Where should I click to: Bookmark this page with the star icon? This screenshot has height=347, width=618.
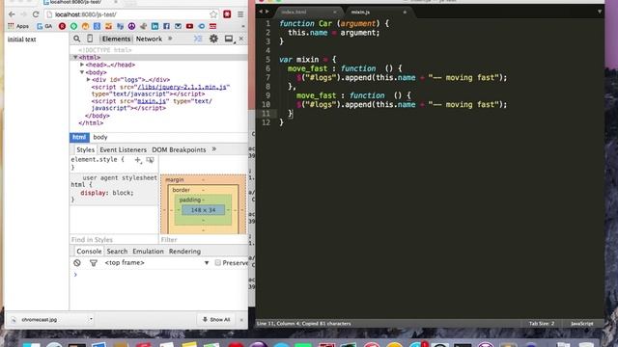tap(213, 14)
